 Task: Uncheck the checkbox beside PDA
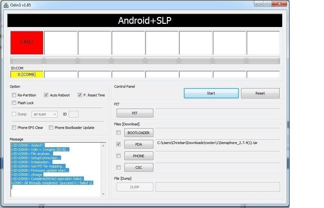coord(118,144)
